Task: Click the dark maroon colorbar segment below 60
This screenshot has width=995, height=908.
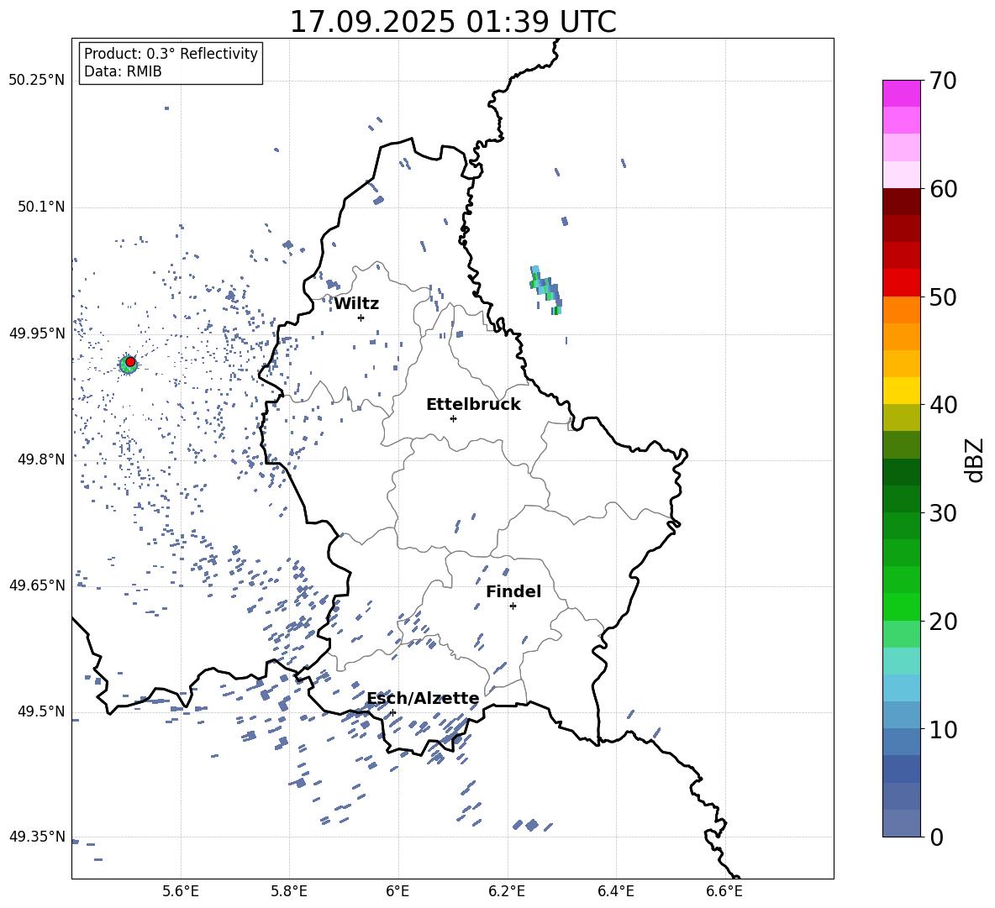Action: coord(901,202)
